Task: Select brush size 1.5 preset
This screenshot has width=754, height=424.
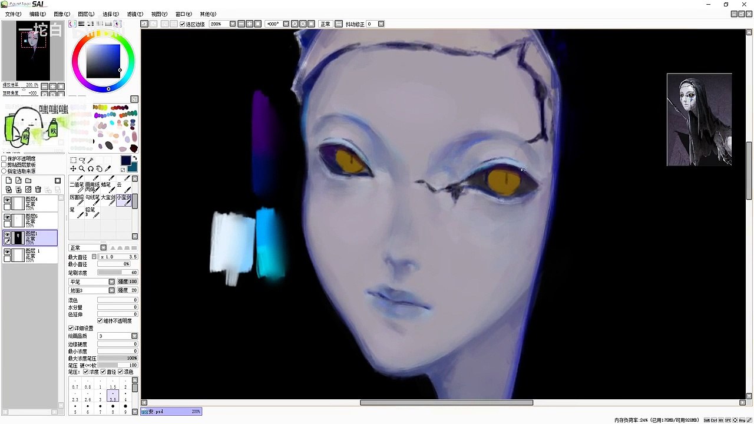Action: pyautogui.click(x=113, y=383)
